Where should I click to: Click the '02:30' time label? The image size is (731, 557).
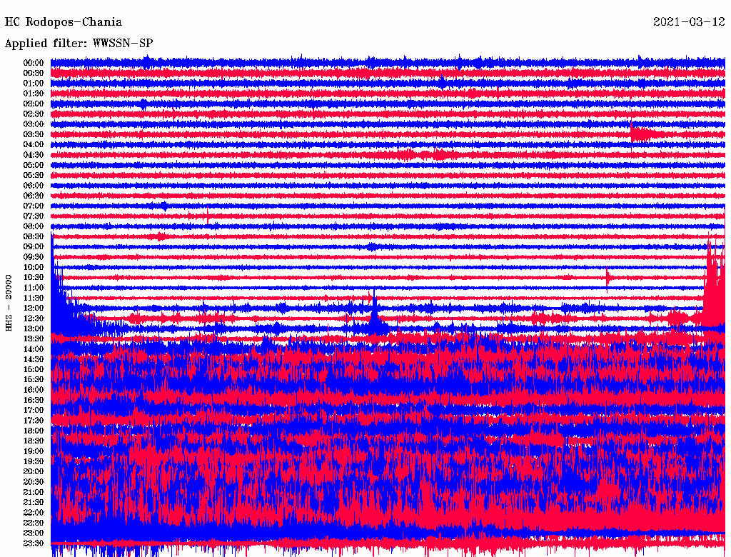(34, 114)
